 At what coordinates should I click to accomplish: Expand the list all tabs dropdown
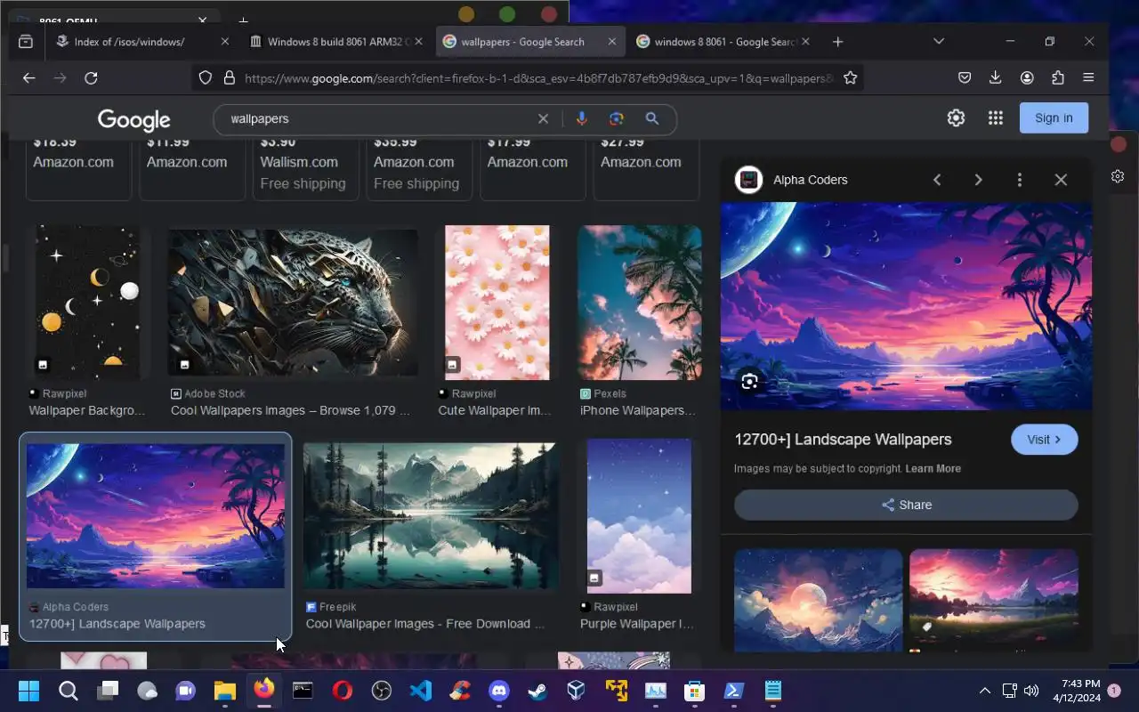(939, 42)
